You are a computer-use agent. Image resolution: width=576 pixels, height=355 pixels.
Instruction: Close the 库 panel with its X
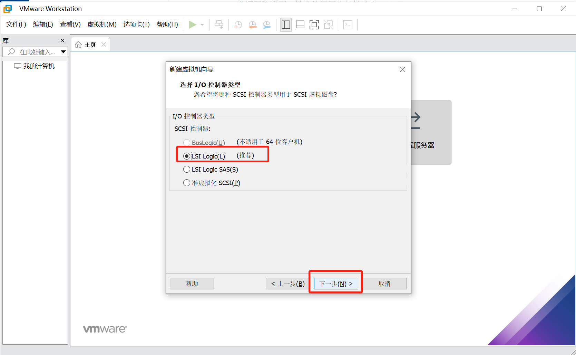pyautogui.click(x=62, y=40)
